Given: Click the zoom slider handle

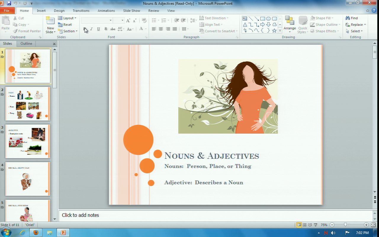Looking at the screenshot, I should tap(345, 225).
